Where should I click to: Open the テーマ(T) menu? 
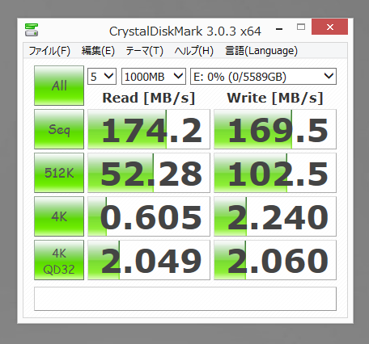(144, 51)
